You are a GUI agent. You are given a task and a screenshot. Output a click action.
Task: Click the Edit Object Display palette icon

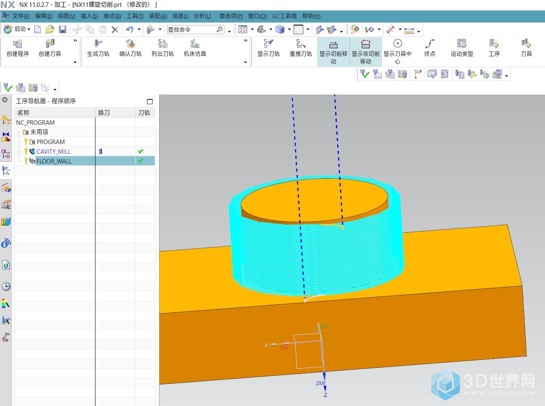tap(354, 29)
